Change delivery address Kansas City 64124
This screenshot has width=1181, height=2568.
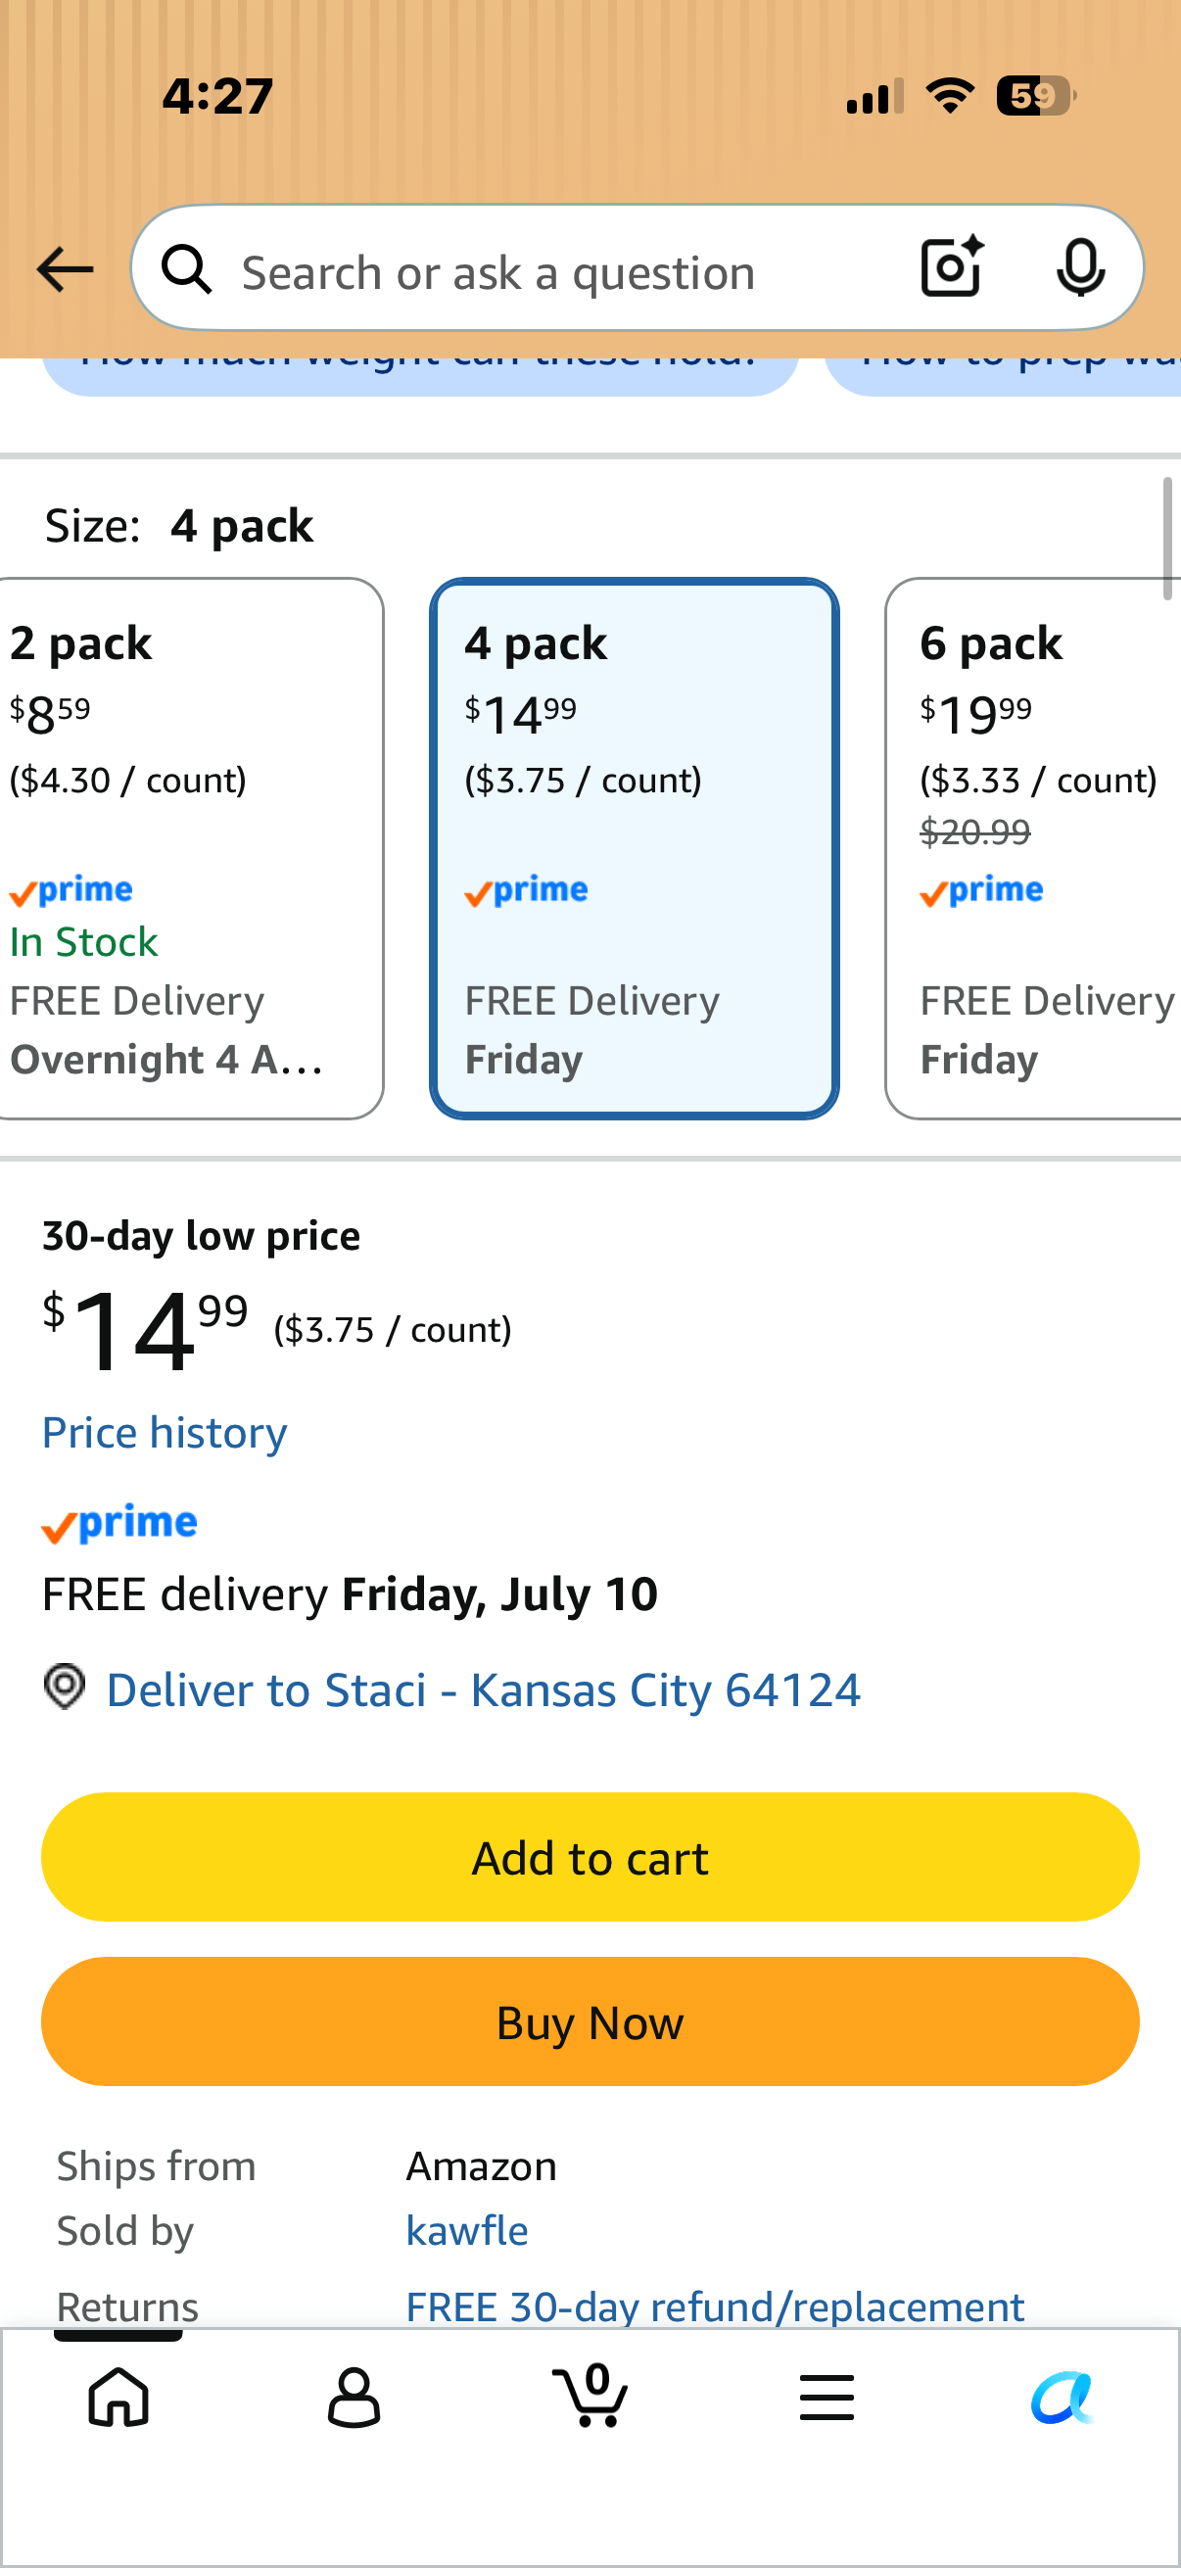click(x=484, y=1689)
